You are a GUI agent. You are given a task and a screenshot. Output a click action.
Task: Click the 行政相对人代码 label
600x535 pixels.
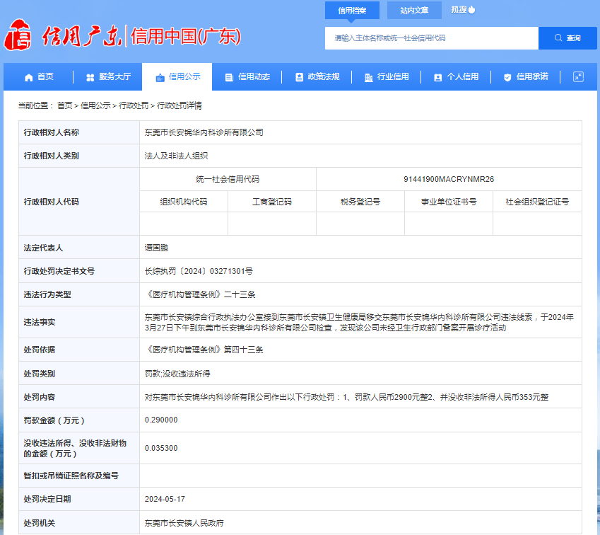(x=52, y=202)
